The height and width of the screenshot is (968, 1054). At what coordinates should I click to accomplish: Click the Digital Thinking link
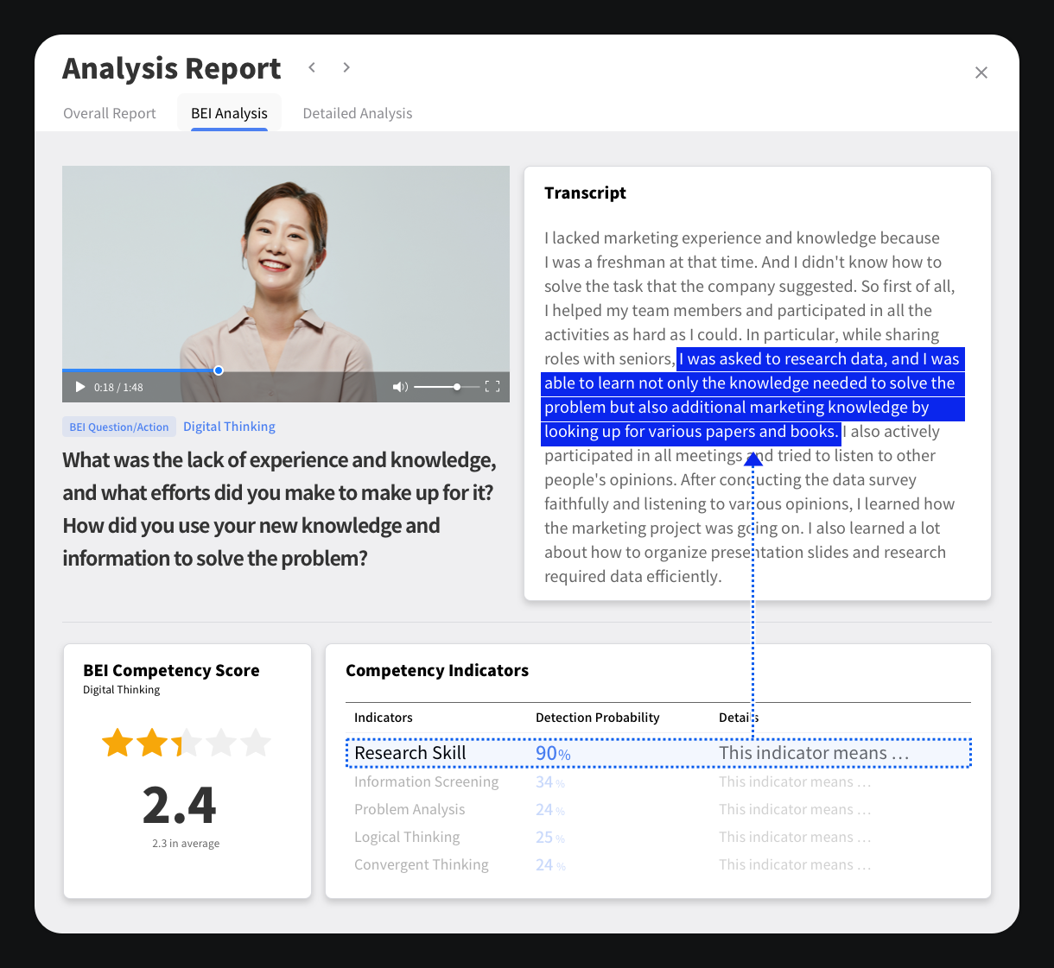pos(229,427)
